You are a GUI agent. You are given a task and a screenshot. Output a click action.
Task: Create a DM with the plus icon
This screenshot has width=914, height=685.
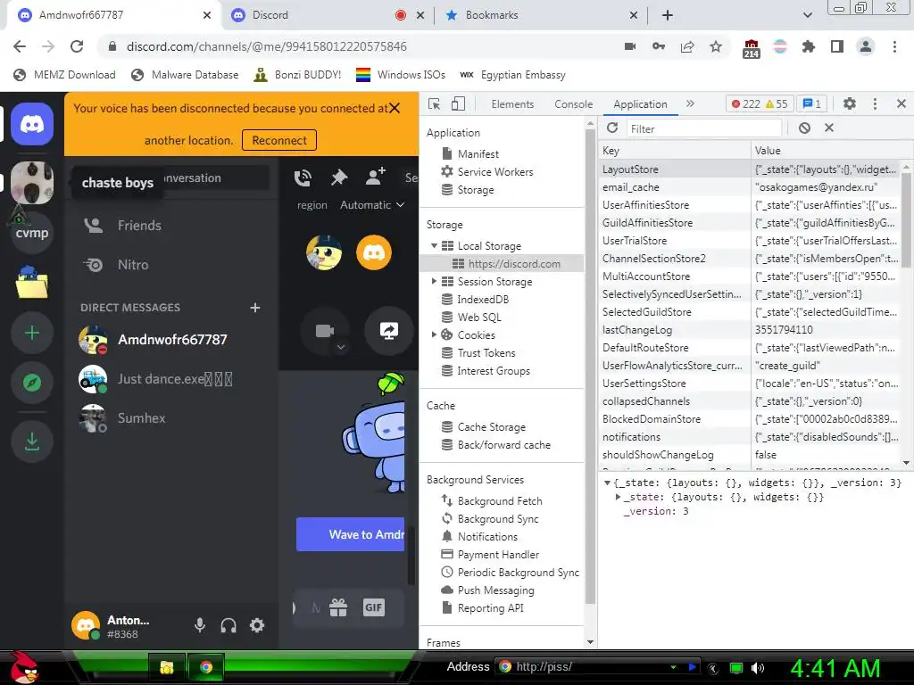click(254, 308)
